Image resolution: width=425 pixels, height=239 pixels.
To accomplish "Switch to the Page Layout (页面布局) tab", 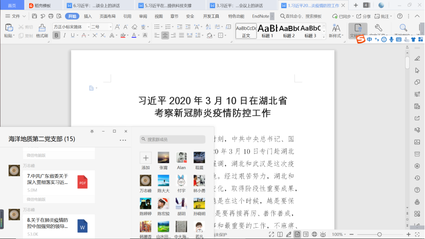I will (x=108, y=16).
